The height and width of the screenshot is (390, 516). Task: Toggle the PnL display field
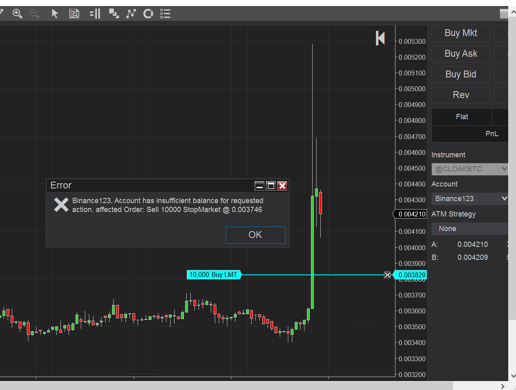tap(470, 134)
